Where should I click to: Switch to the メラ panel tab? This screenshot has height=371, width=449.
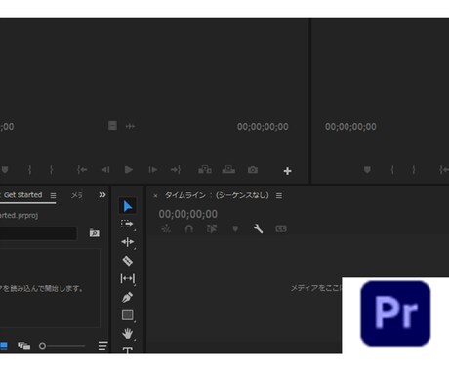77,195
